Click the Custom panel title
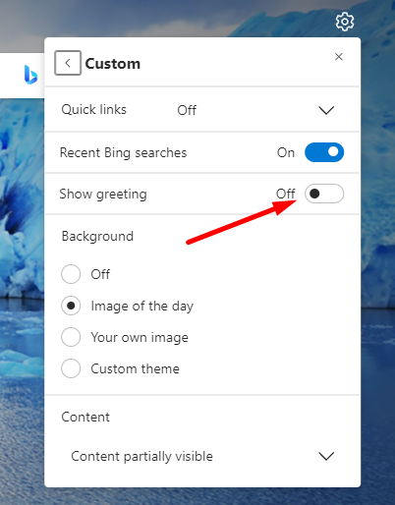 tap(113, 64)
